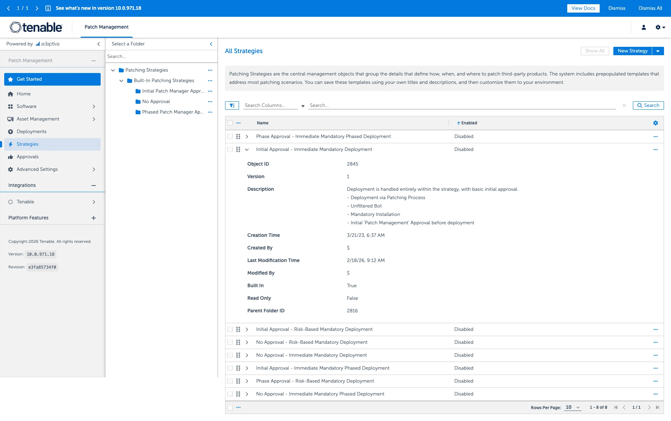Clear the strategies search field
The image size is (671, 421).
[x=624, y=106]
